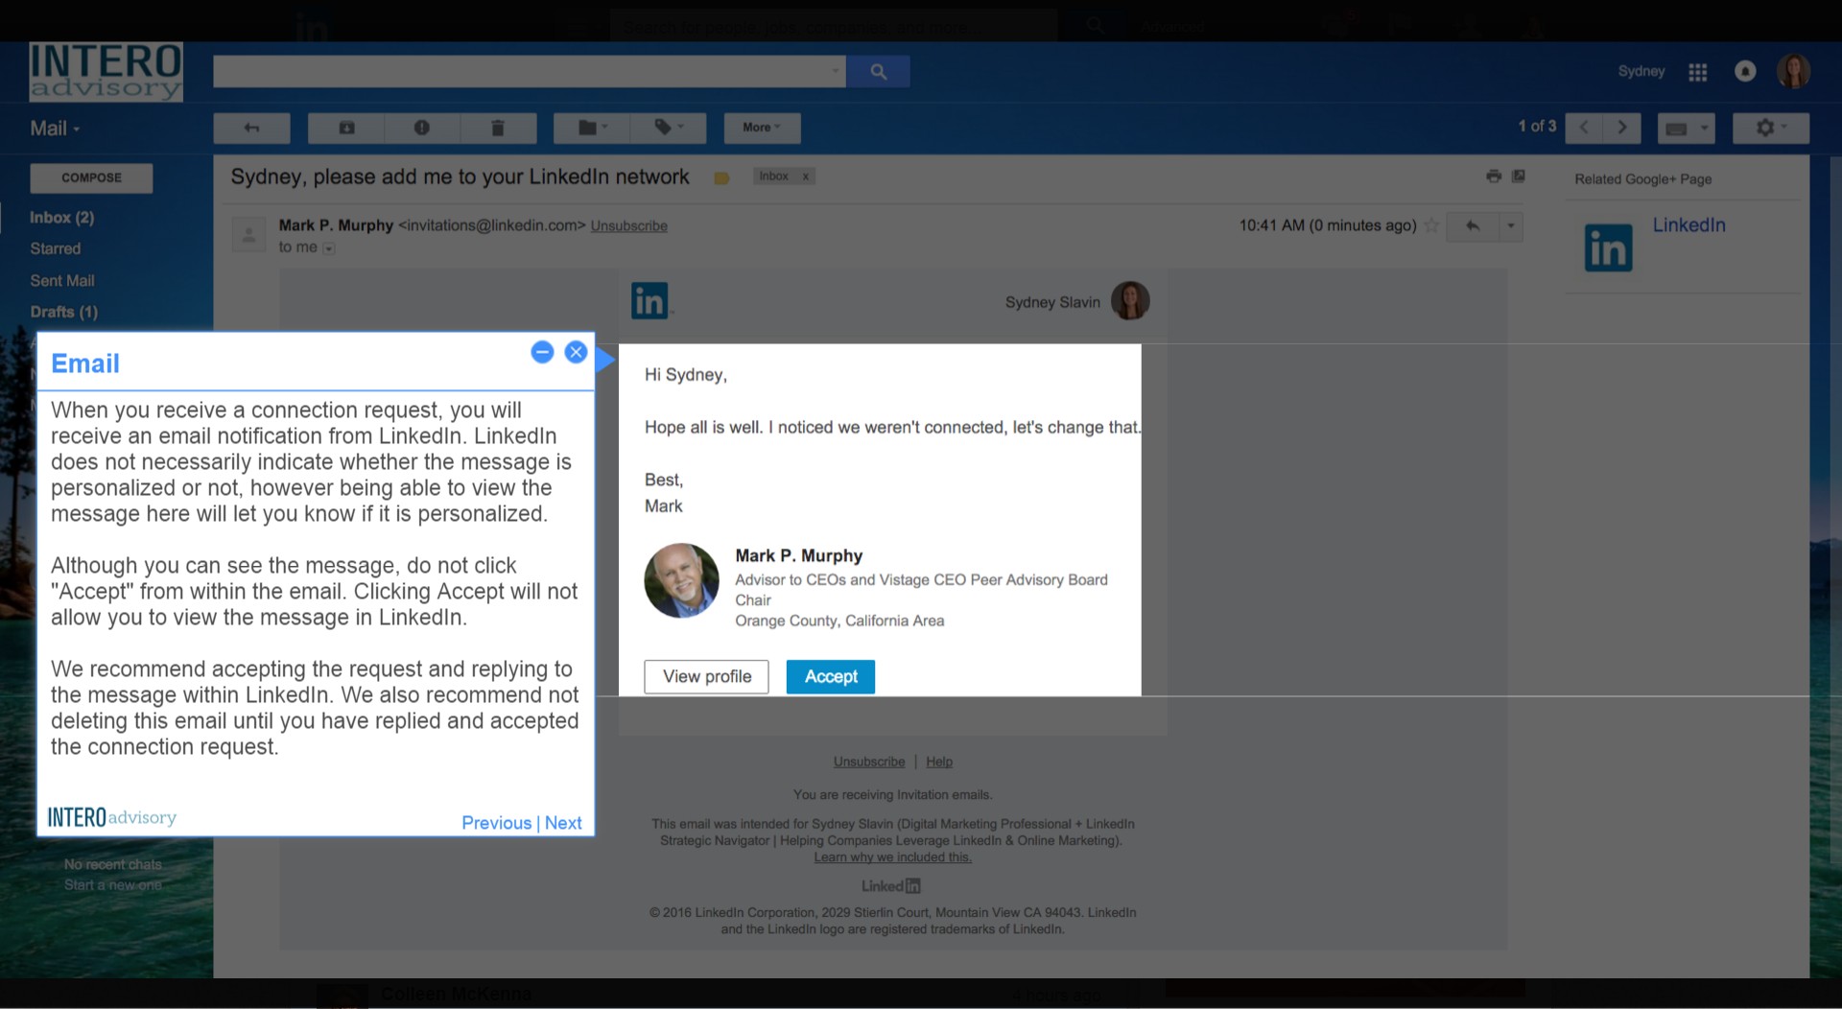The height and width of the screenshot is (1009, 1842).
Task: Report spam with the exclamation icon
Action: click(x=422, y=128)
